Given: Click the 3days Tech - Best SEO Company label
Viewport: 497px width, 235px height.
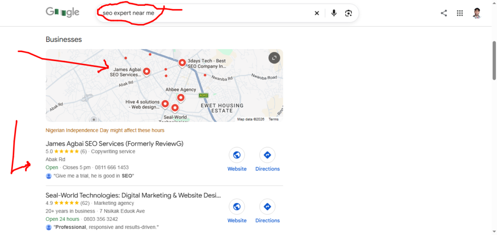Looking at the screenshot, I should coord(207,64).
